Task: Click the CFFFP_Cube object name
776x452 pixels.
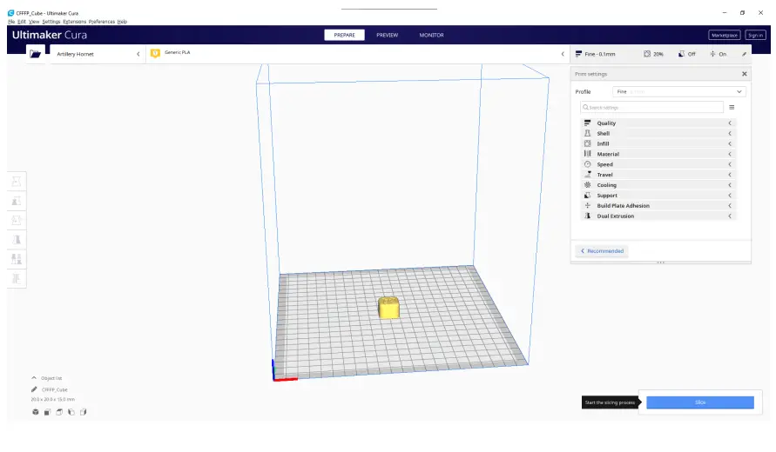Action: tap(55, 389)
